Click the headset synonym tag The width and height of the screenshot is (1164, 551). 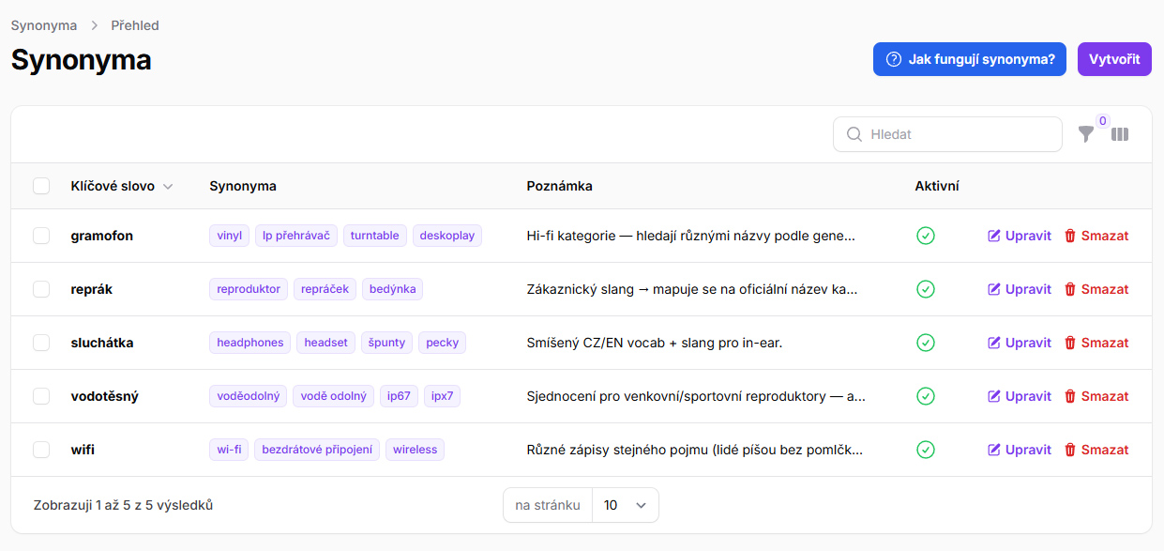point(326,343)
